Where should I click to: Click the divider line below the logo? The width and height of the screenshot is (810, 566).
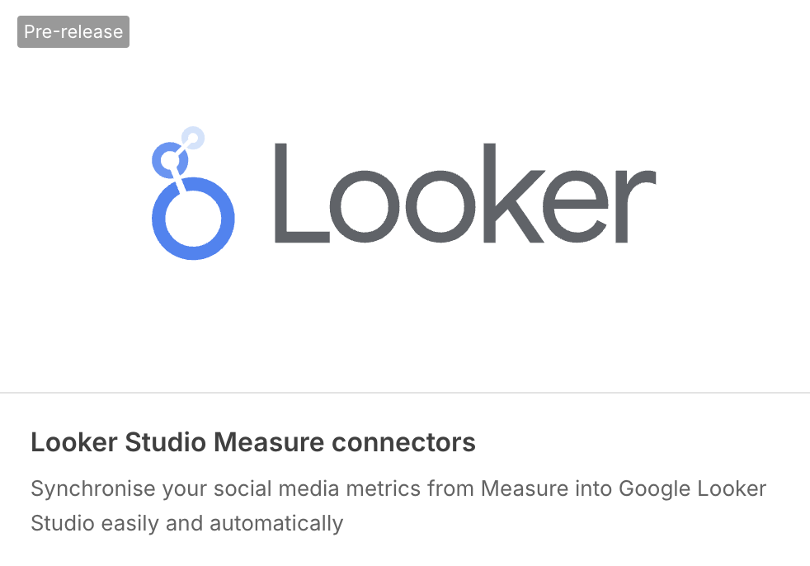coord(405,393)
